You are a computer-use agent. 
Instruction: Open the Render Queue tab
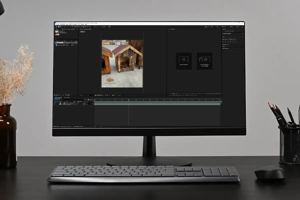tap(67, 97)
